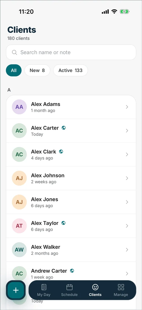Open Alex Adams row chevron
Screen dimensions: 142x310
127,107
